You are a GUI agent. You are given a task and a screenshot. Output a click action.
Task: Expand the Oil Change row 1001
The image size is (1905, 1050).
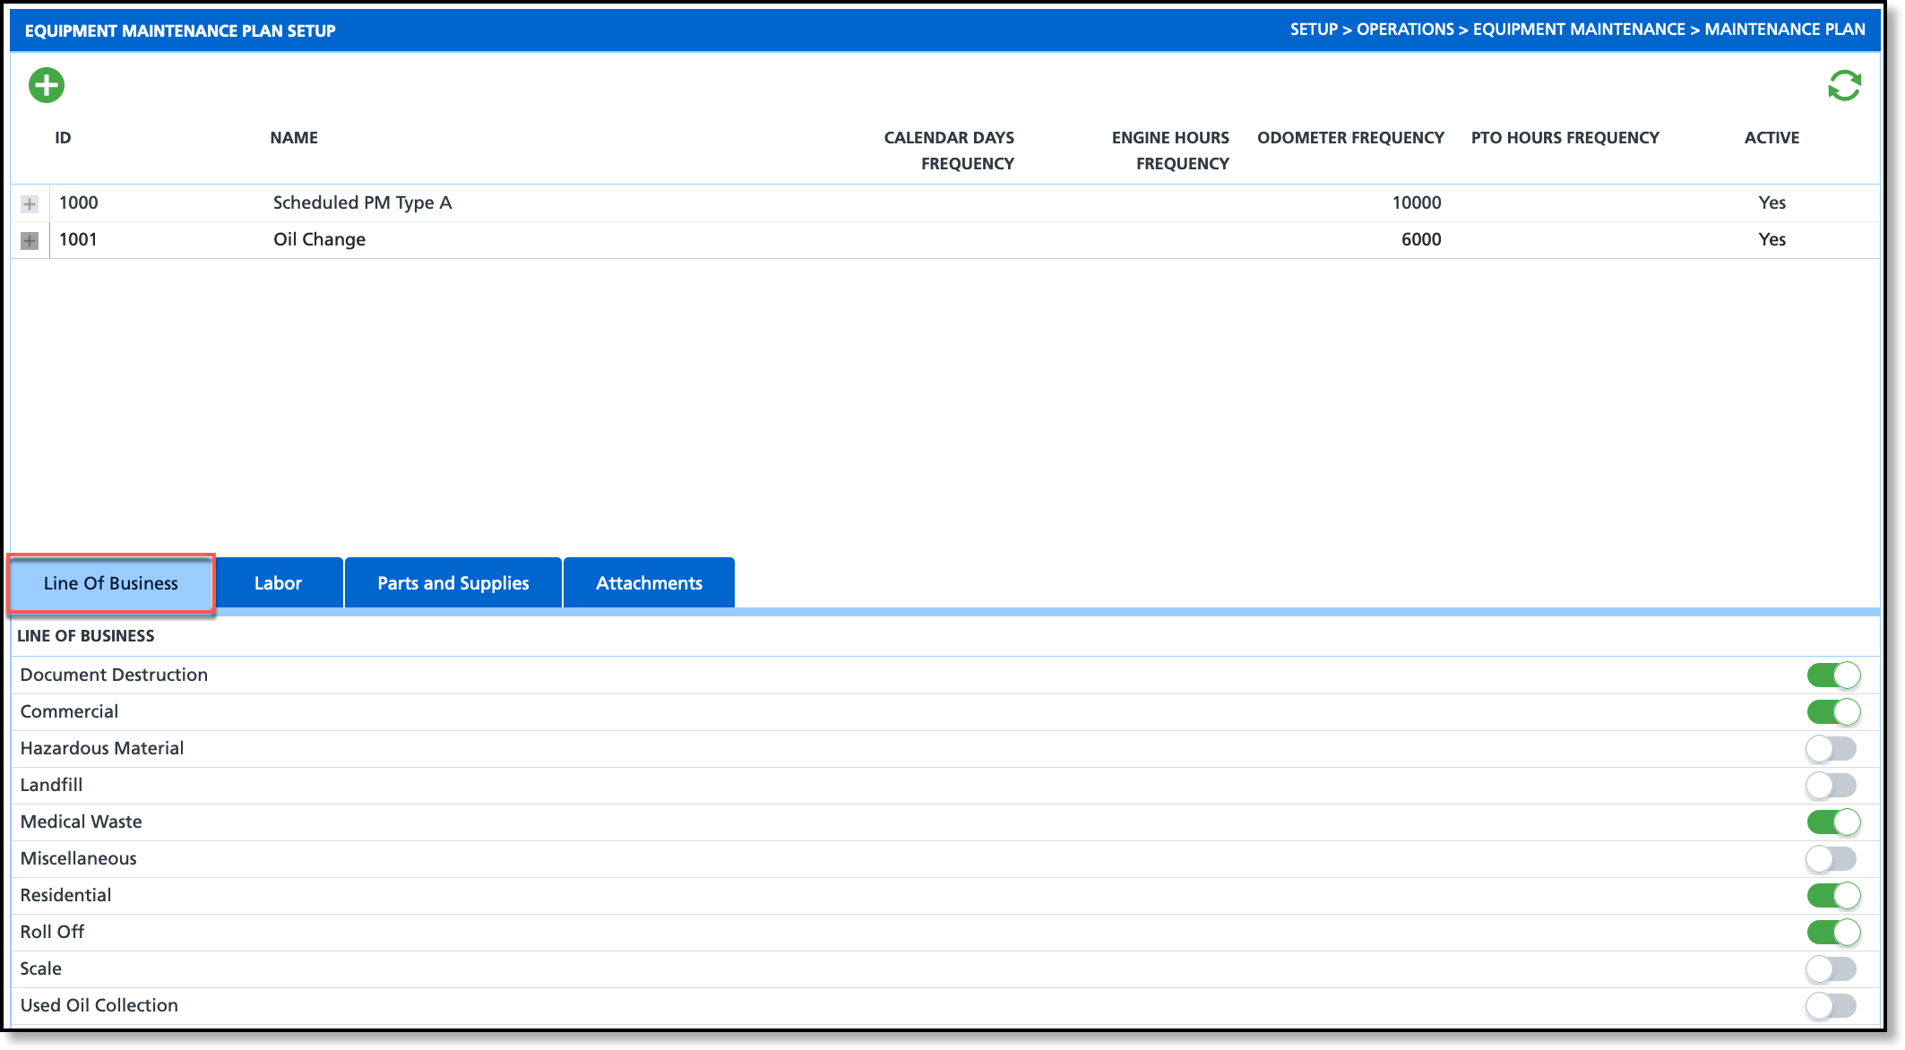click(x=30, y=241)
